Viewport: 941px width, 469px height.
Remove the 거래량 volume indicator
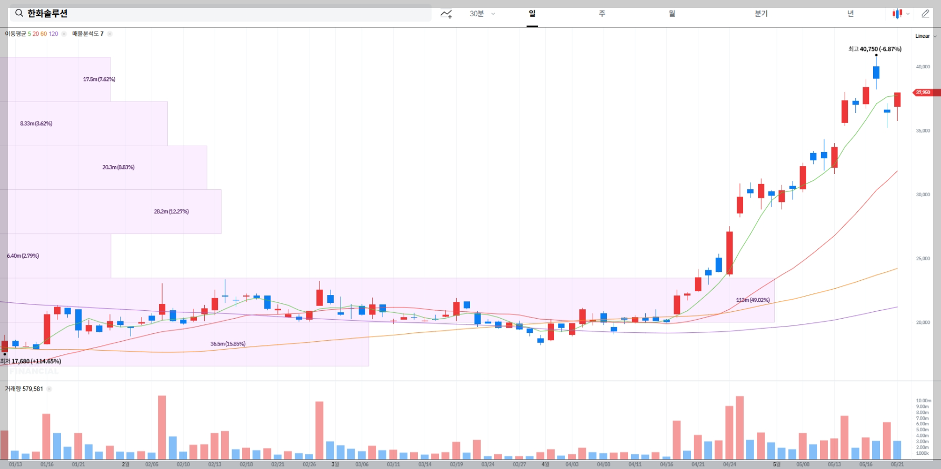tap(49, 389)
